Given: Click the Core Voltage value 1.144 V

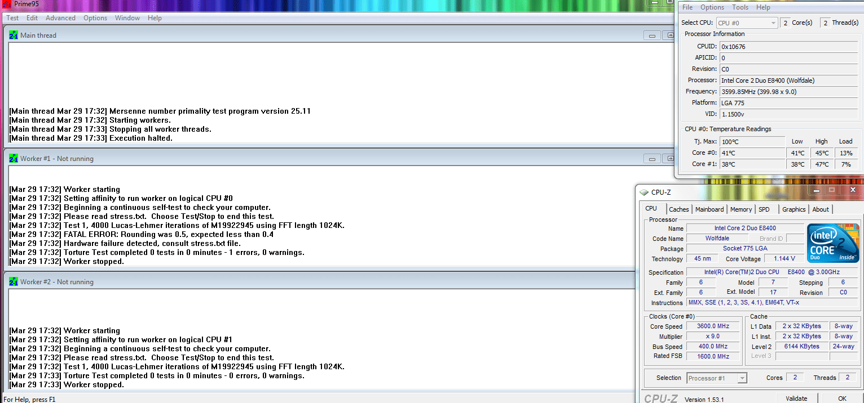Looking at the screenshot, I should click(784, 259).
